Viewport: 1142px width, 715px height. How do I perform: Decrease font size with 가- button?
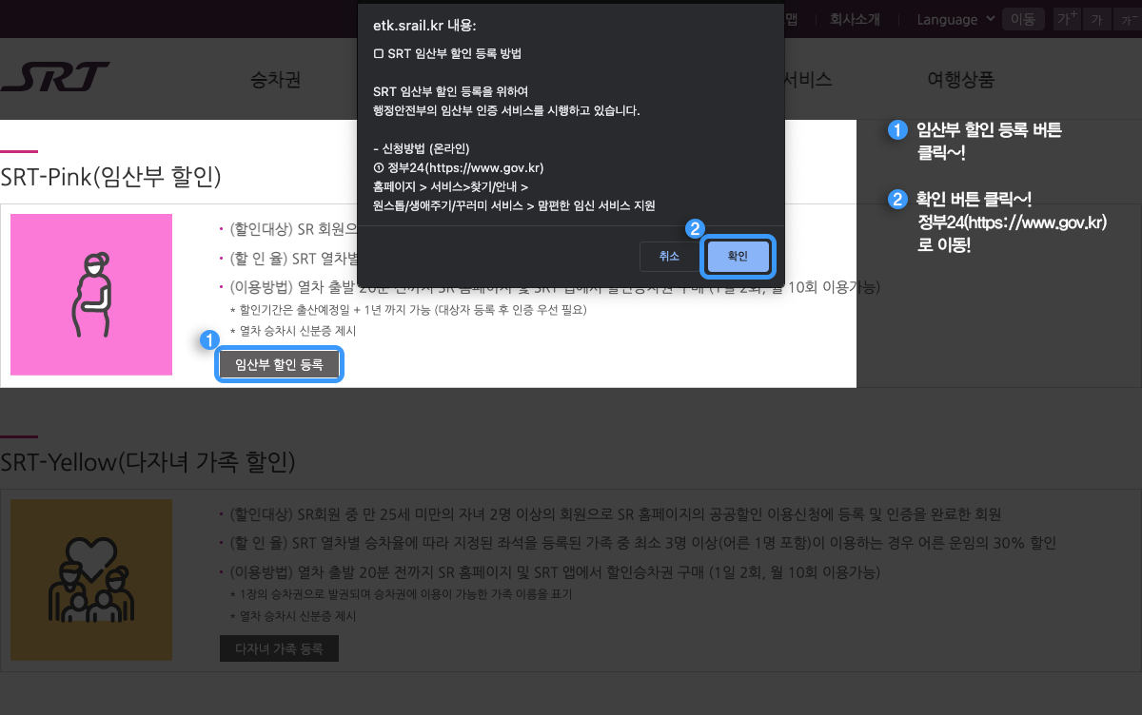pos(1126,19)
